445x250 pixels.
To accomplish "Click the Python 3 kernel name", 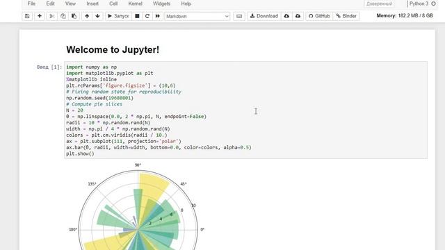I will tap(419, 3).
